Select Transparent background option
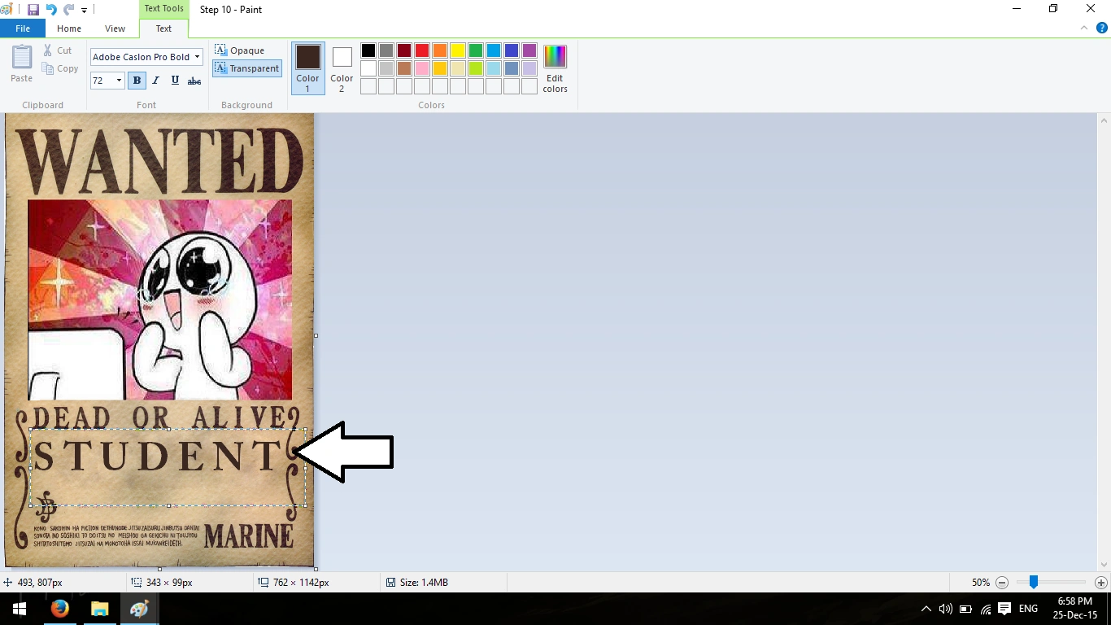 pos(247,68)
